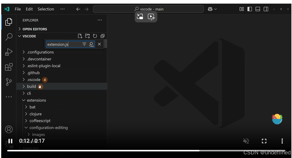Click the video AI enhance overlay icon

click(x=151, y=17)
